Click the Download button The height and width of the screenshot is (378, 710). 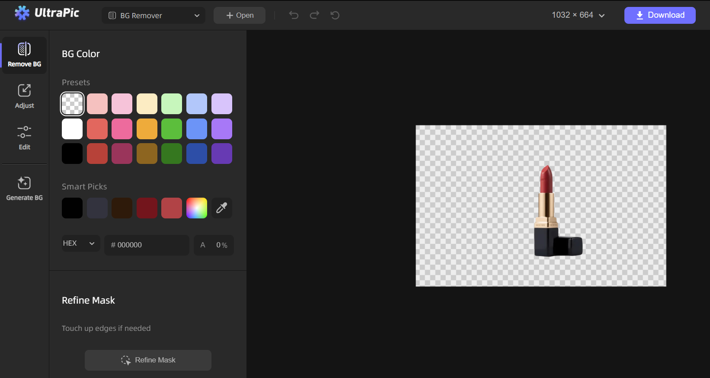tap(659, 15)
